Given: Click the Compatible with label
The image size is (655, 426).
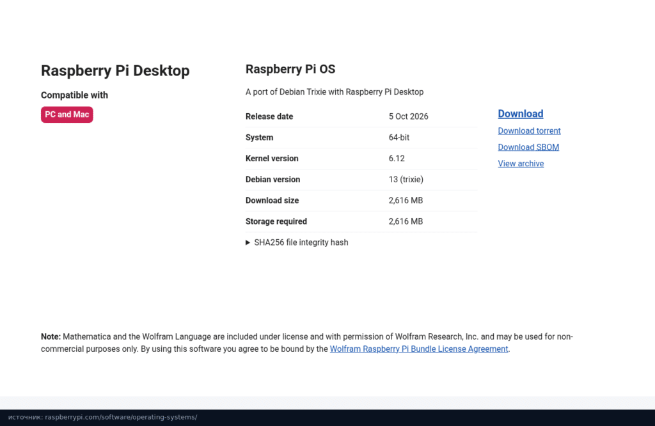Looking at the screenshot, I should [x=74, y=95].
